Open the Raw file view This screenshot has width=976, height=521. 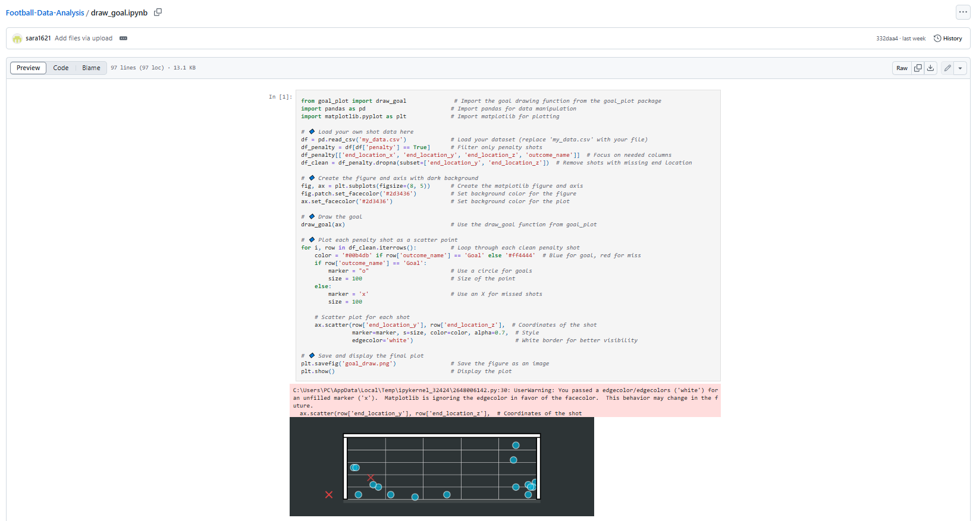902,68
